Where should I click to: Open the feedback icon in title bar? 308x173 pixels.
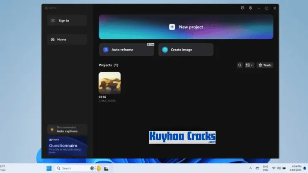tap(243, 8)
